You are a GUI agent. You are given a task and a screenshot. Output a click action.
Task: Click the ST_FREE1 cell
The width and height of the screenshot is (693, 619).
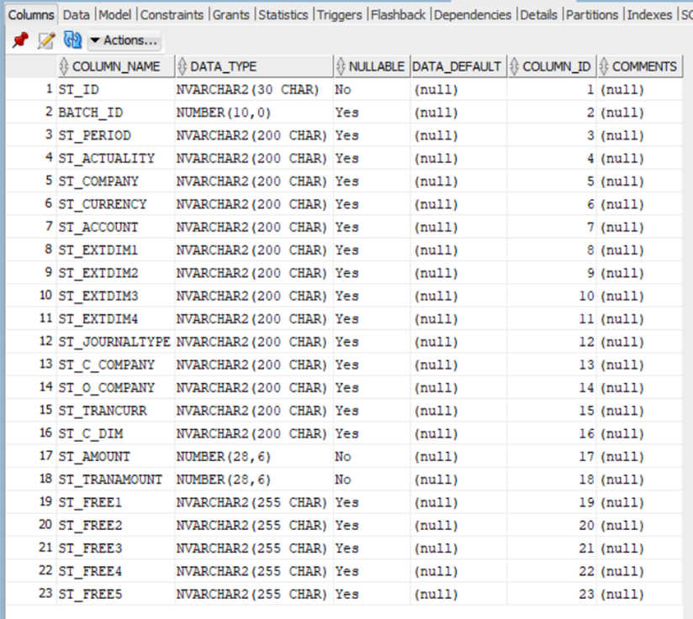pos(116,503)
